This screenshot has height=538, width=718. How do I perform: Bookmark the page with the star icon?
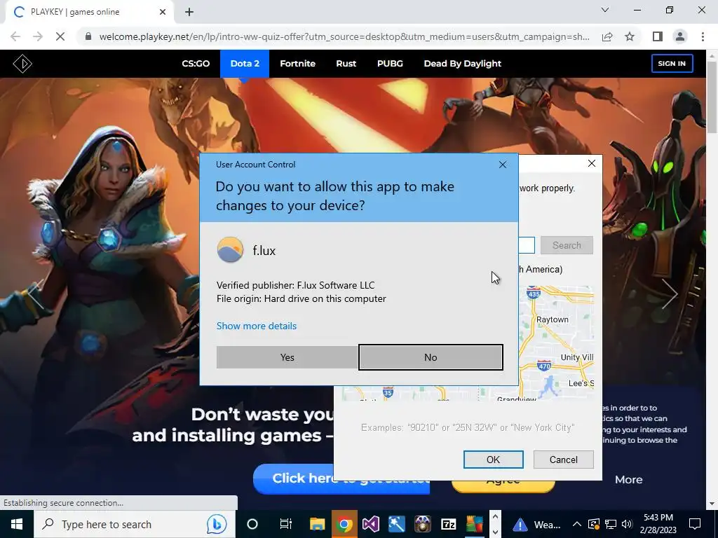click(630, 36)
